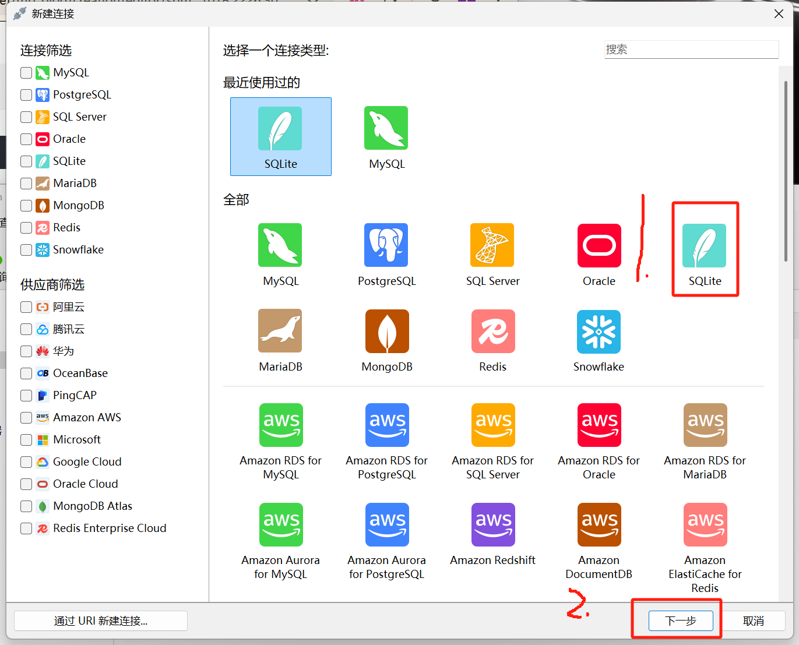Choose Oracle connection type
This screenshot has width=799, height=645.
599,255
